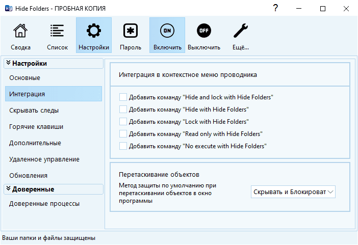The height and width of the screenshot is (245, 358).
Task: Open Скрывать следы settings page
Action: [x=54, y=111]
